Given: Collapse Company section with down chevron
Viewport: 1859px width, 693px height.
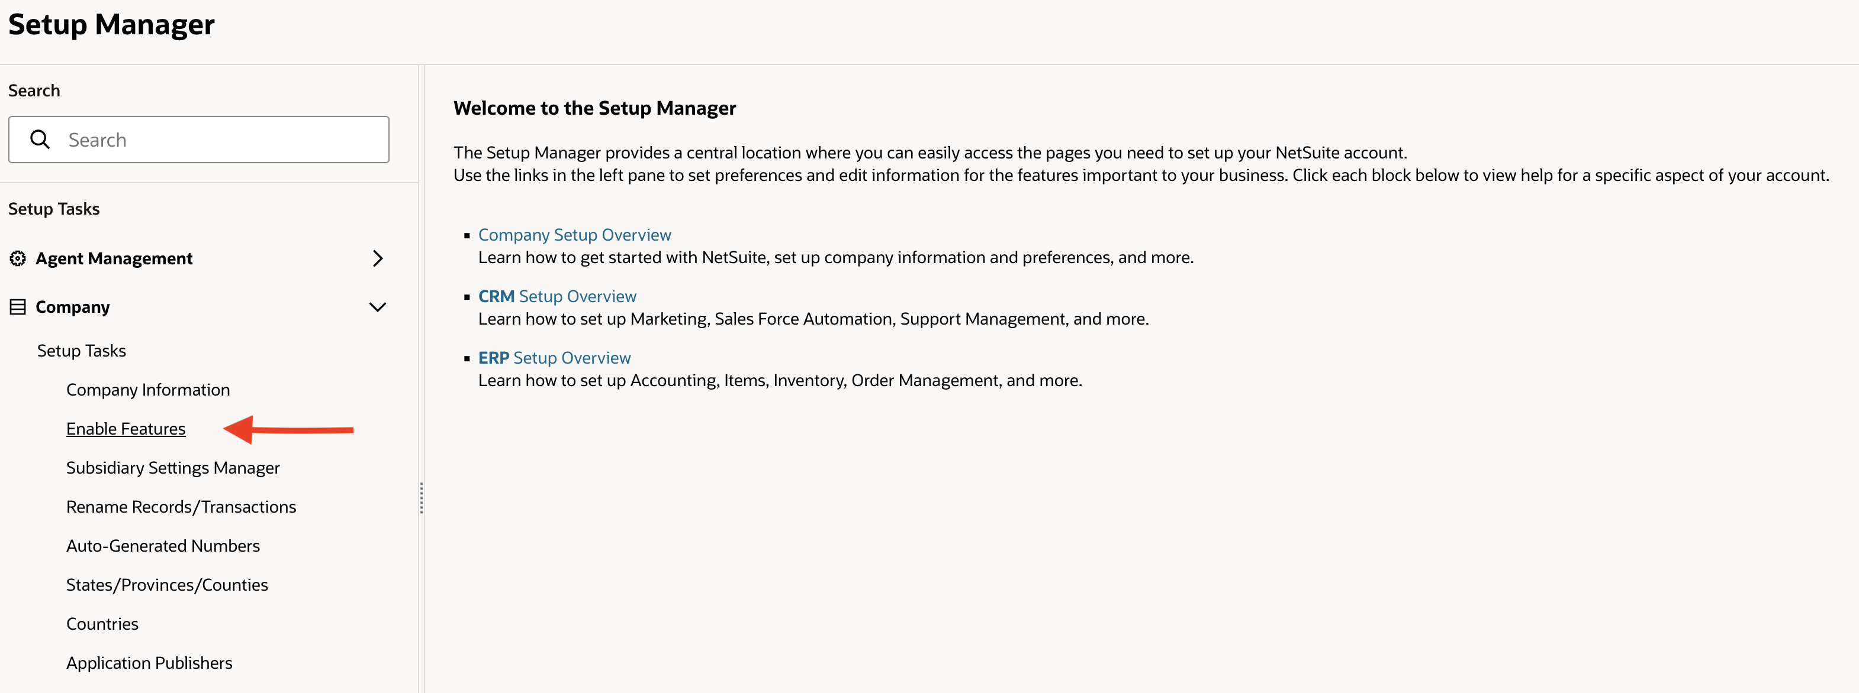Looking at the screenshot, I should [x=378, y=307].
